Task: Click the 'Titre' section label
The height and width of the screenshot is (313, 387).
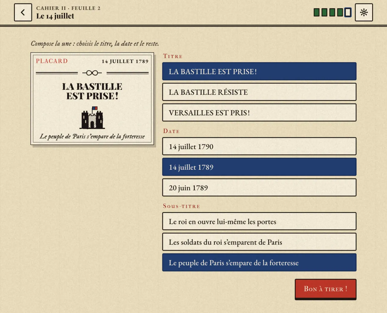Action: pos(173,56)
